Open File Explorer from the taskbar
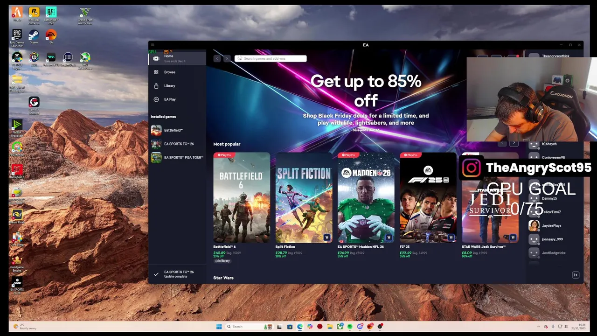Screen dimensions: 597x336 [330, 327]
